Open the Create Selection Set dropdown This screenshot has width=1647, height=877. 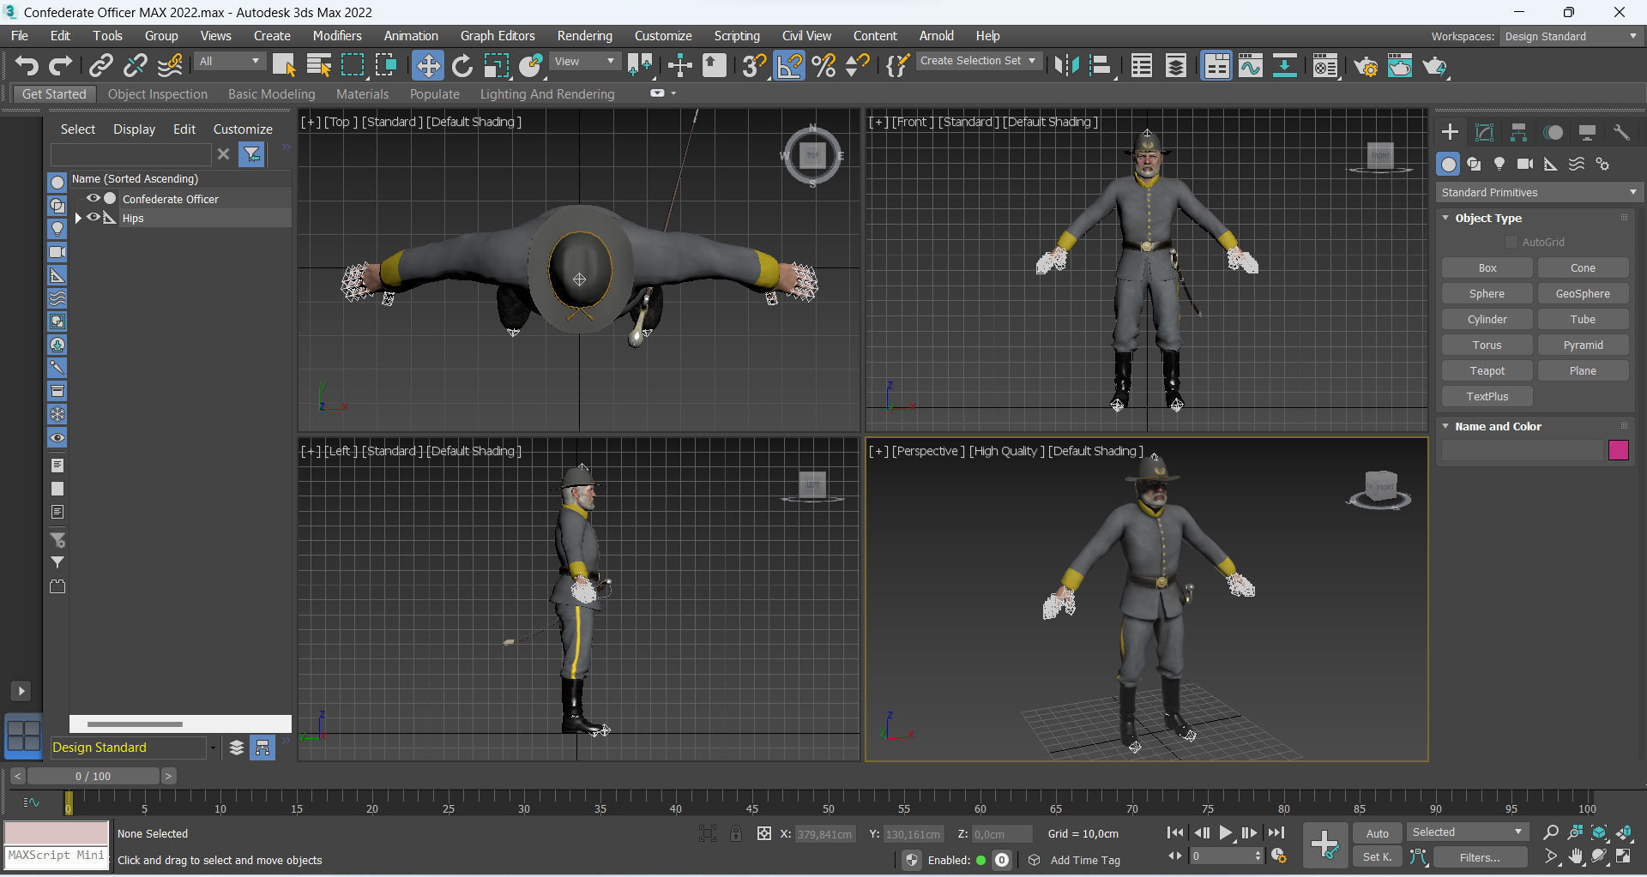coord(979,61)
